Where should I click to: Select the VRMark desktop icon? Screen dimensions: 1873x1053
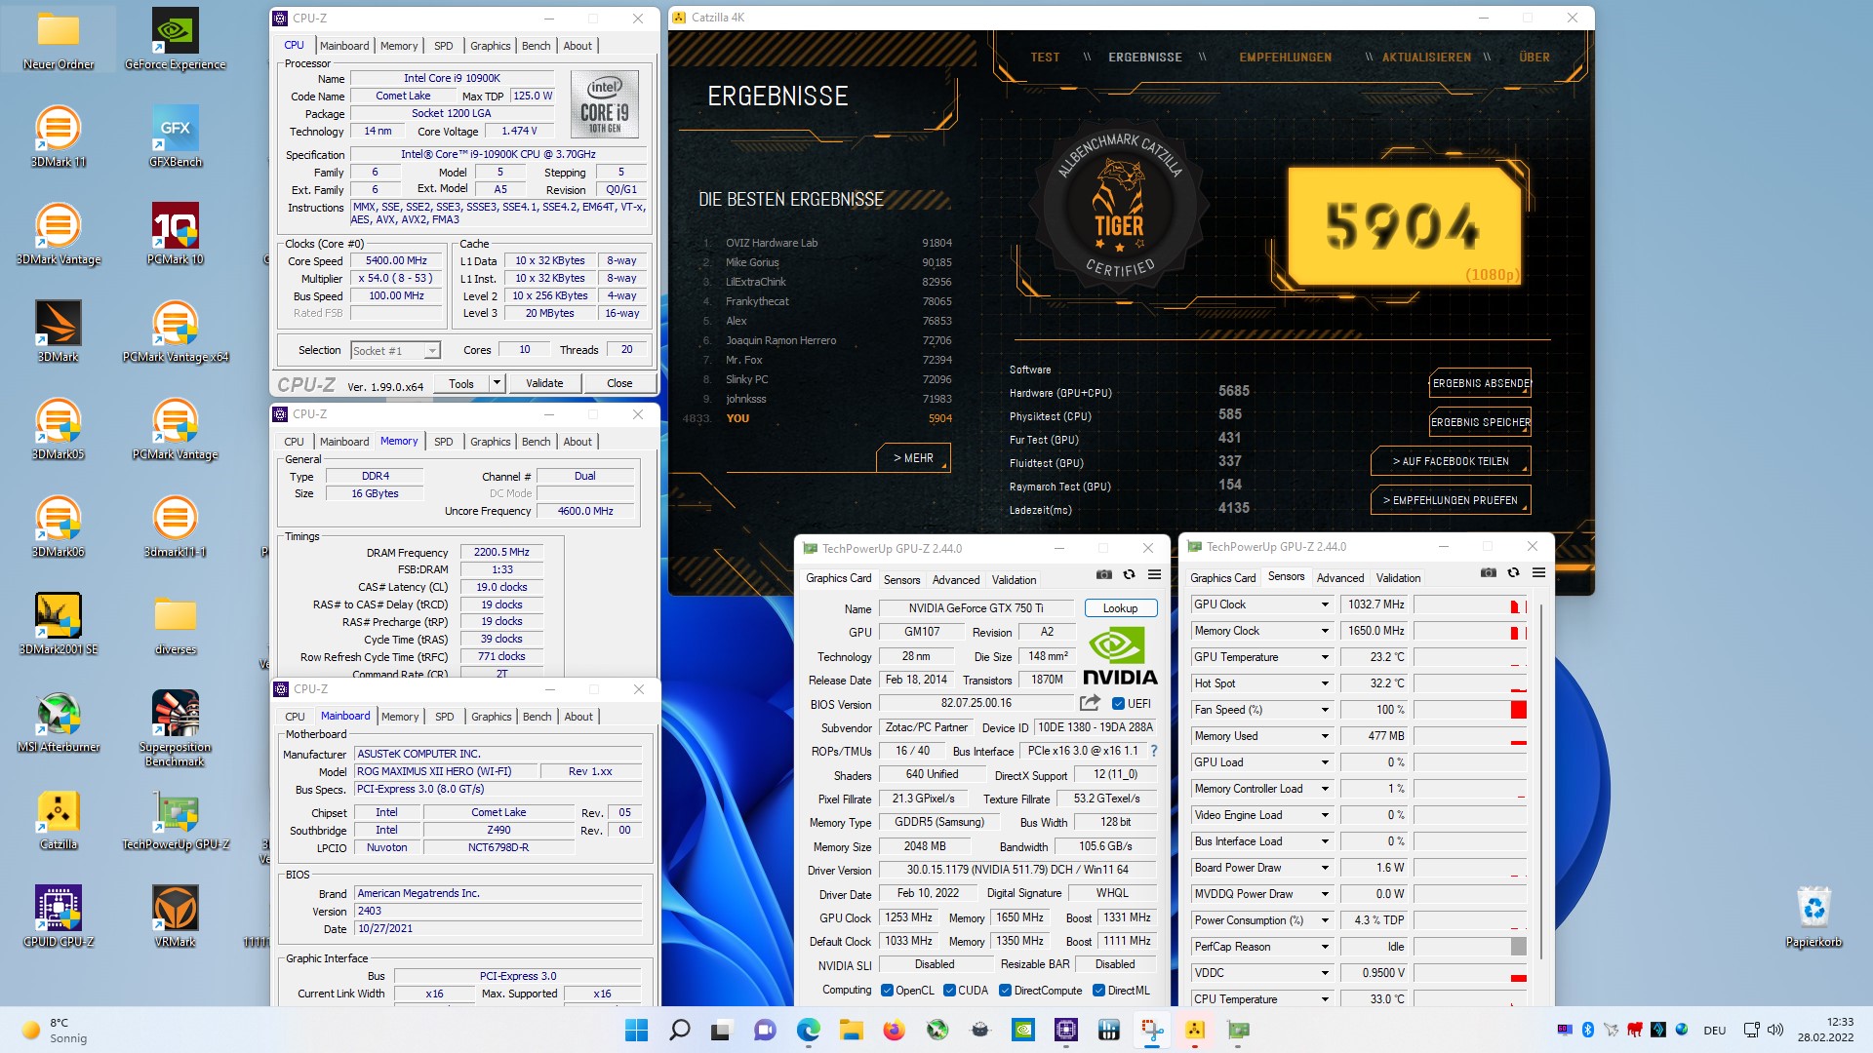point(176,916)
